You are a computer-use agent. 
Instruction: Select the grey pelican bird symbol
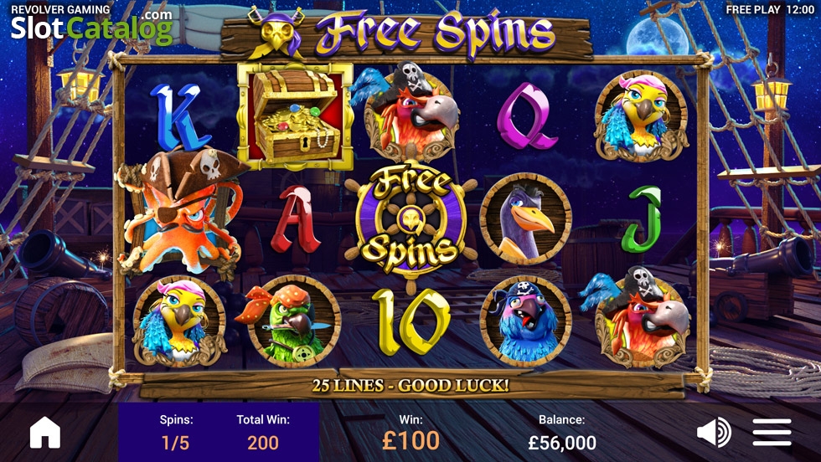[526, 219]
